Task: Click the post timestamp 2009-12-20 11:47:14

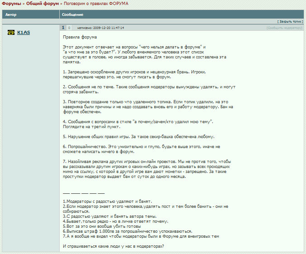Action: (x=109, y=28)
